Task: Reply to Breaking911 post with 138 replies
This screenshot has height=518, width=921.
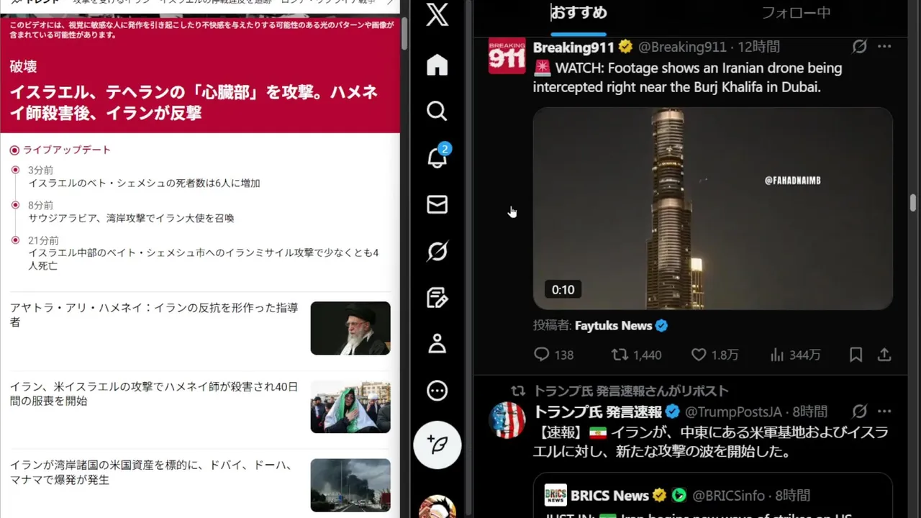Action: [553, 355]
